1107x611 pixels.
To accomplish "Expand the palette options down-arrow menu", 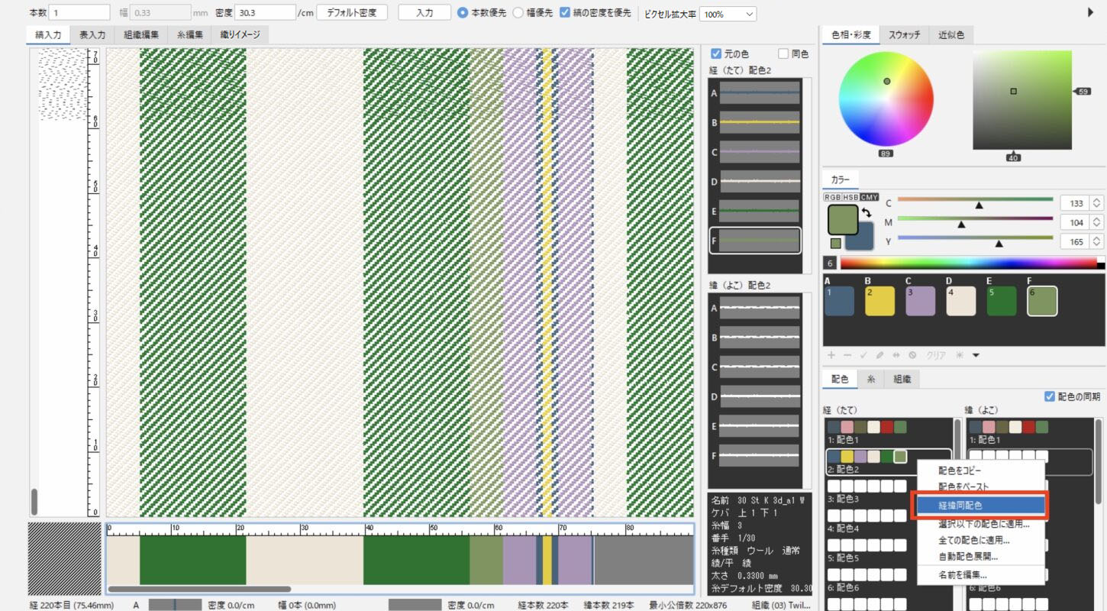I will click(x=976, y=355).
